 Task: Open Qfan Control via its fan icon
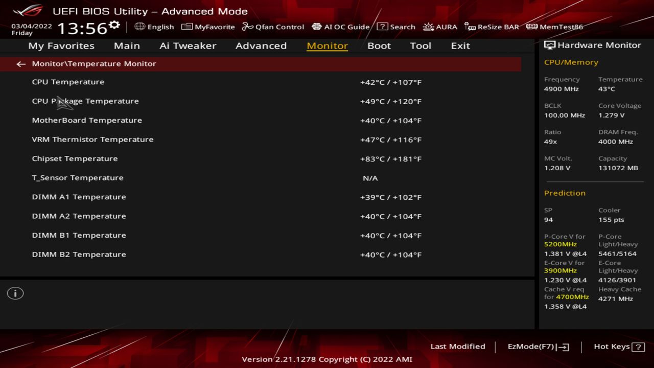(x=248, y=27)
